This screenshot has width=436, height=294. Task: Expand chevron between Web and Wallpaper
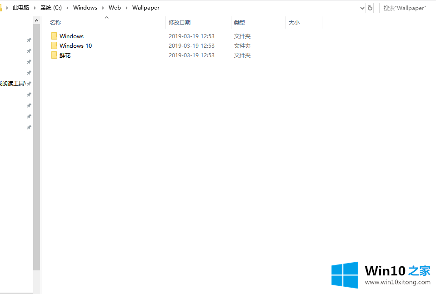coord(126,8)
